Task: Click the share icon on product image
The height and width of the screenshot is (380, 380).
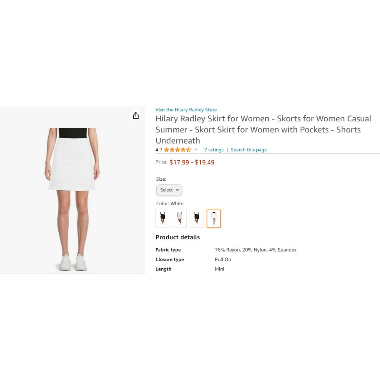Action: tap(136, 116)
